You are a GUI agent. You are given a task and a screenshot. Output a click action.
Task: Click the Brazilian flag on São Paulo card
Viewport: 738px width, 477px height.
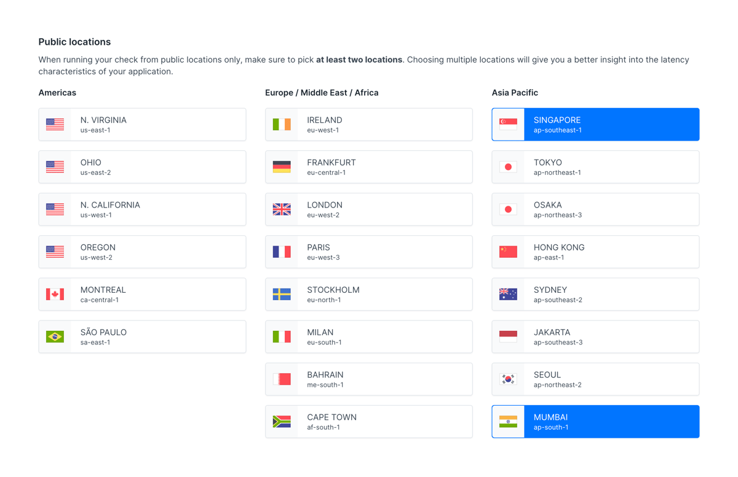click(55, 336)
